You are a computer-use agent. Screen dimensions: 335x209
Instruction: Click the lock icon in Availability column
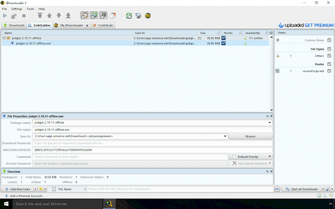(267, 33)
